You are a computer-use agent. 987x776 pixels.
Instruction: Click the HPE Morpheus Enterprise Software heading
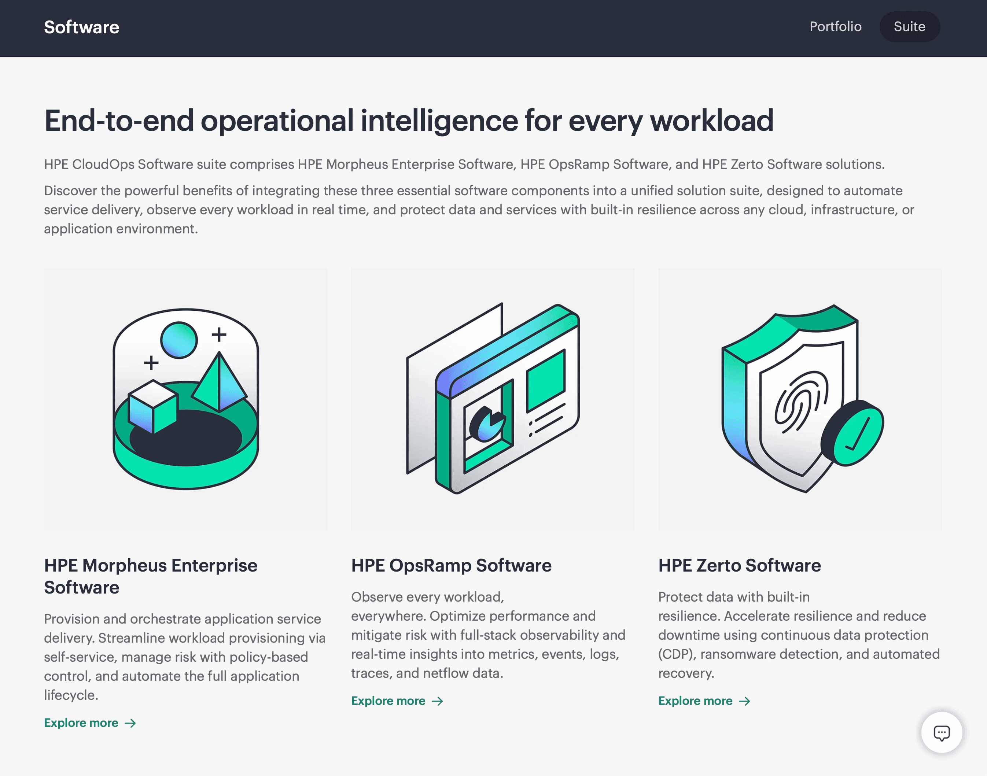(151, 577)
